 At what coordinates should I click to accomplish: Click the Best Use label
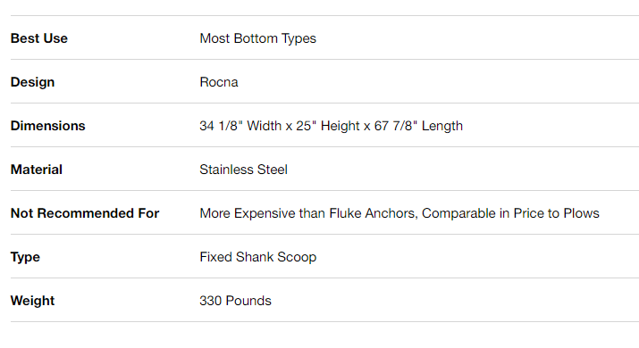point(39,38)
